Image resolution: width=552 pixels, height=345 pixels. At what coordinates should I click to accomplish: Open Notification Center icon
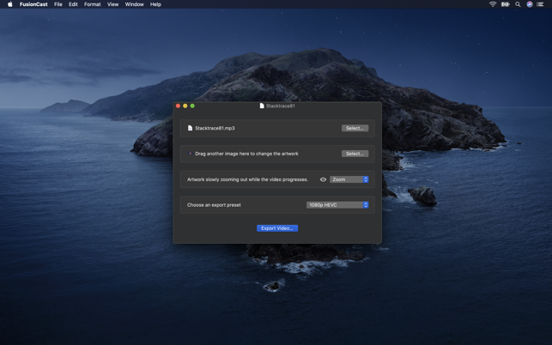541,4
